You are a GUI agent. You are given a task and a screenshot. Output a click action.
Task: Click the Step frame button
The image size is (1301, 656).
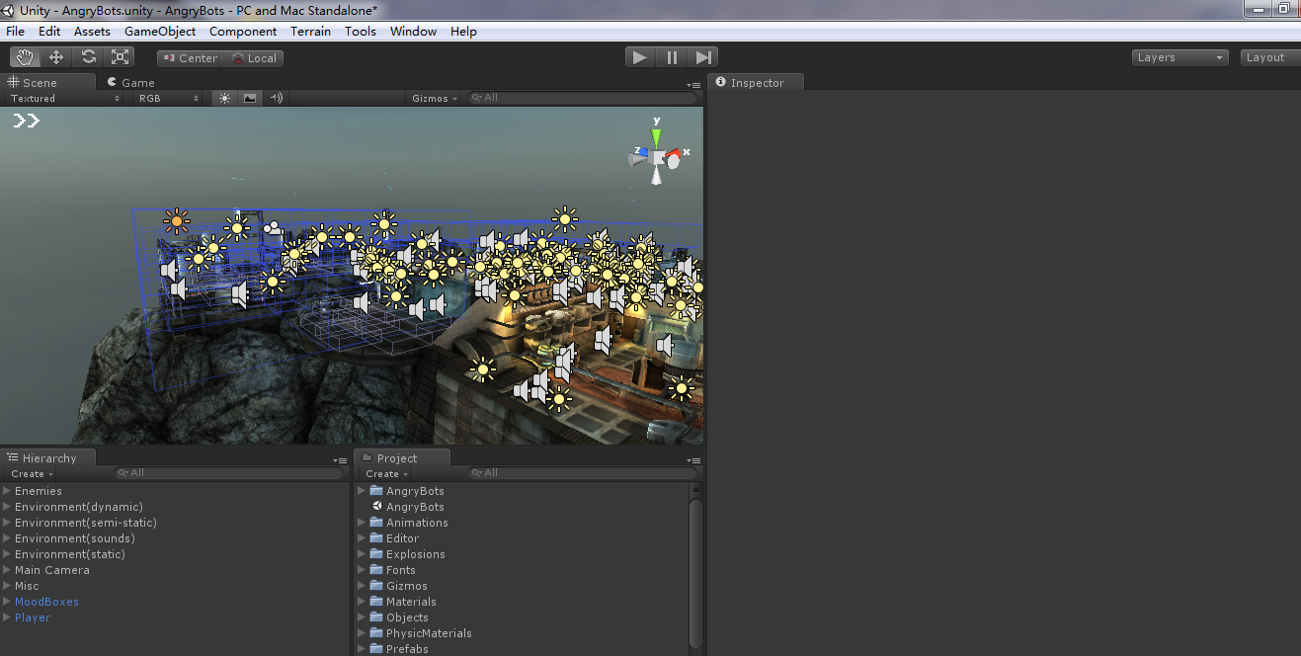(x=703, y=57)
